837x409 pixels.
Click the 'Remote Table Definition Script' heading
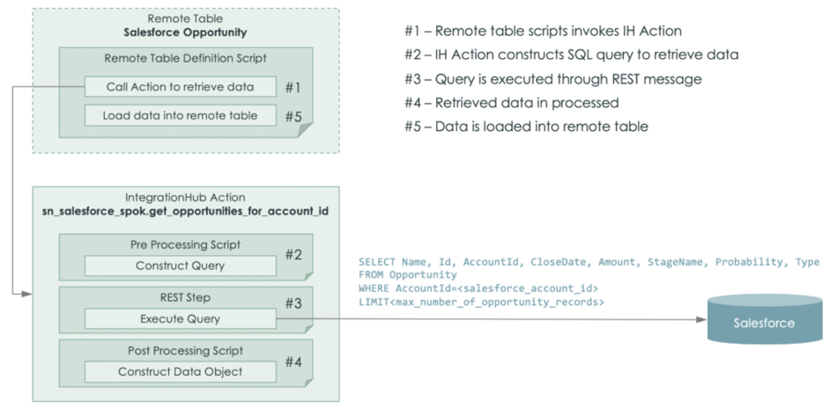185,59
